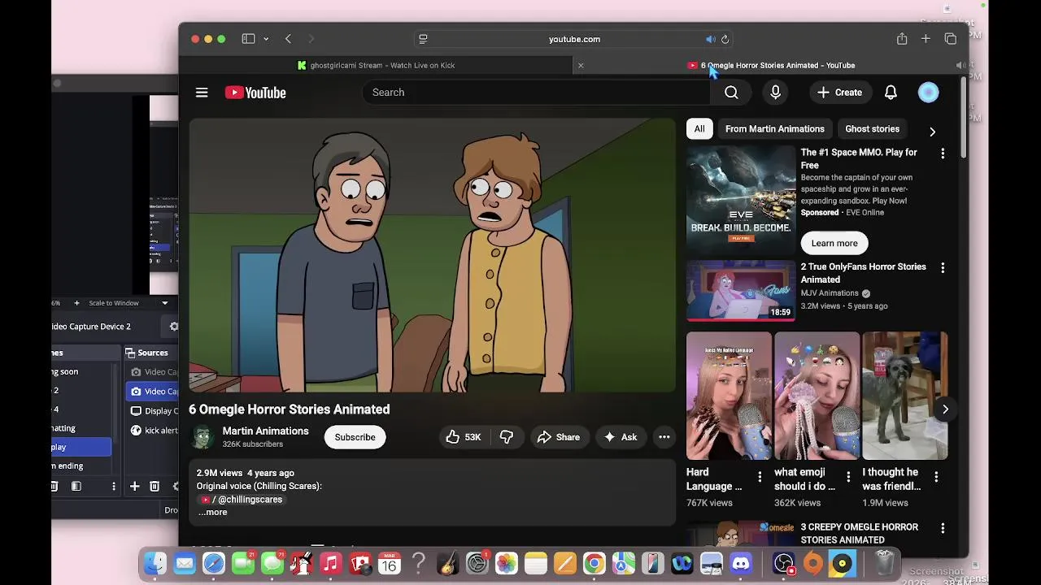Click the Martin Animations channel avatar
Screen dimensions: 1041x585
point(202,437)
